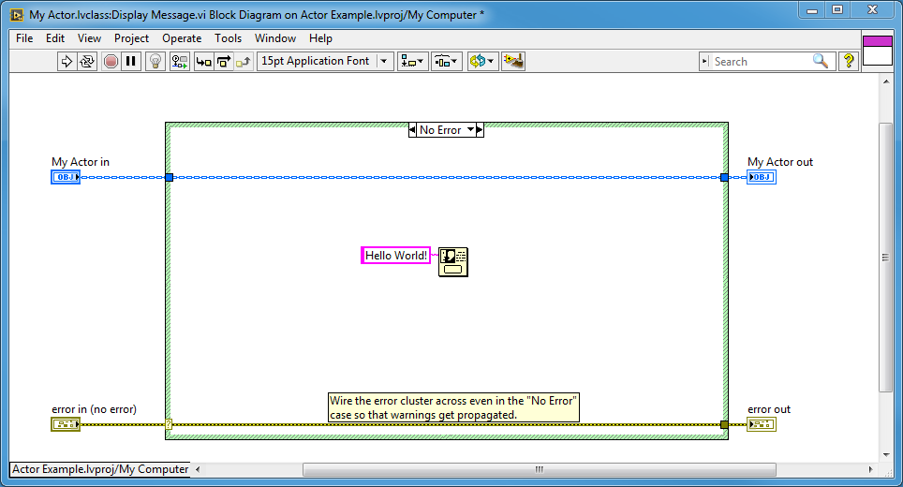Click the Run arrow button
Viewport: 903px width, 487px height.
tap(67, 61)
